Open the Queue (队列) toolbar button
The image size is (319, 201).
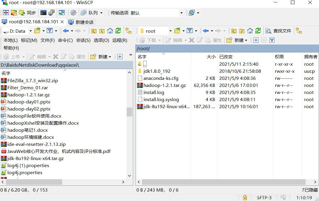[x=89, y=13]
